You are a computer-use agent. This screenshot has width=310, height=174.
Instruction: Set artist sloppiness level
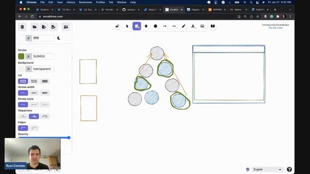tap(34, 116)
